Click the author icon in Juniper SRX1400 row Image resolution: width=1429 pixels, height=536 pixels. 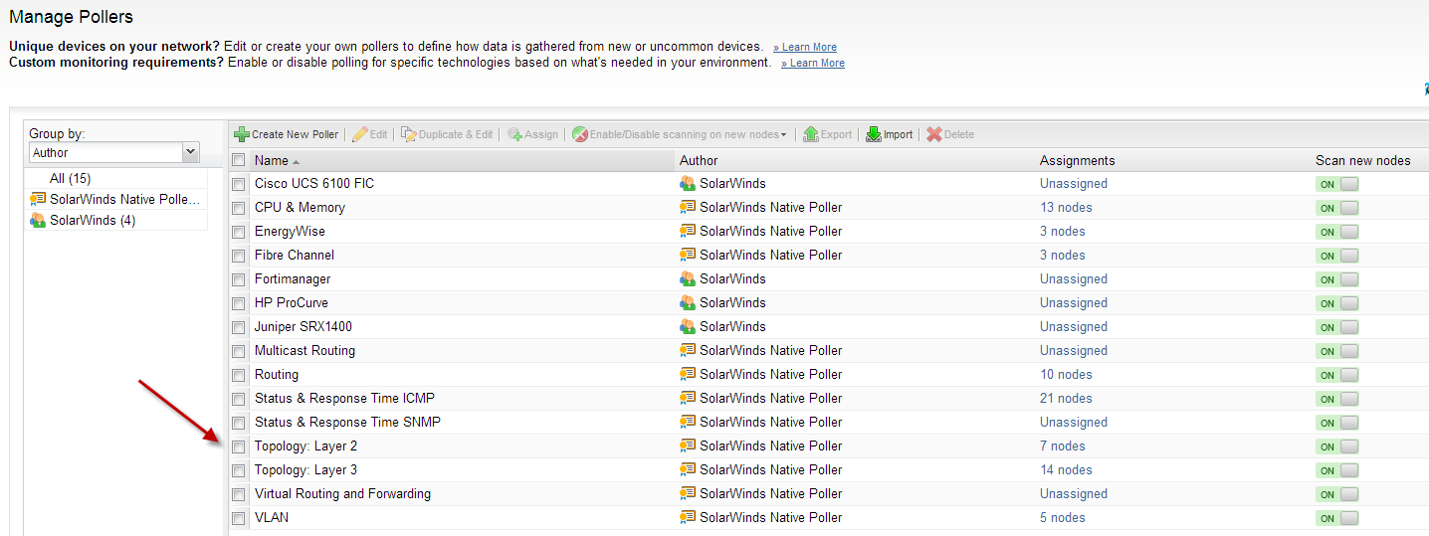pos(688,327)
